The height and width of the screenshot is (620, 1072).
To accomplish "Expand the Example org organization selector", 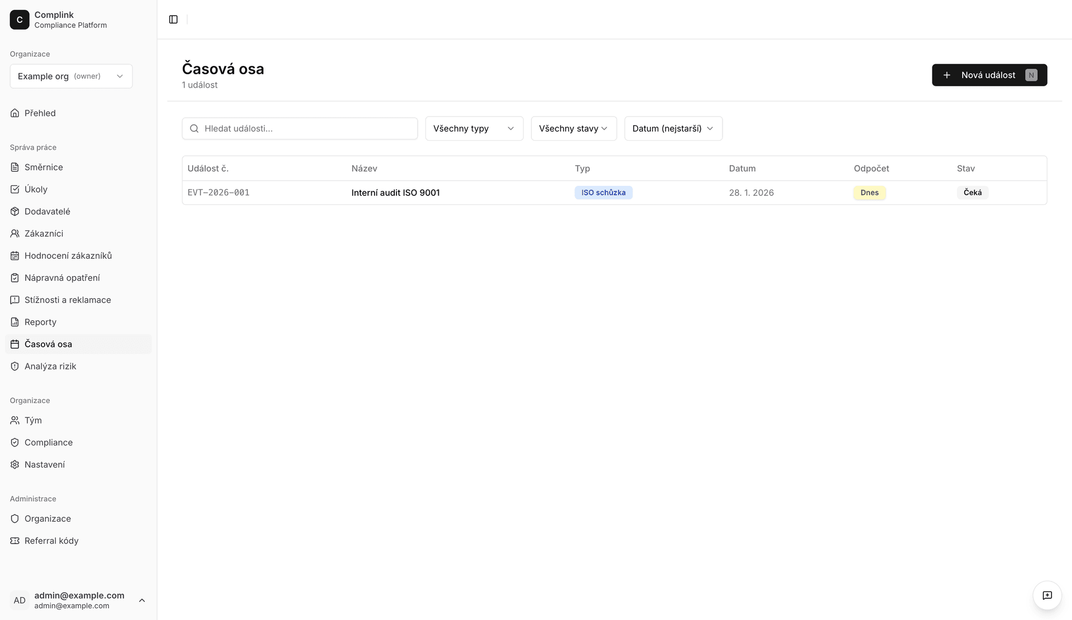I will click(71, 76).
